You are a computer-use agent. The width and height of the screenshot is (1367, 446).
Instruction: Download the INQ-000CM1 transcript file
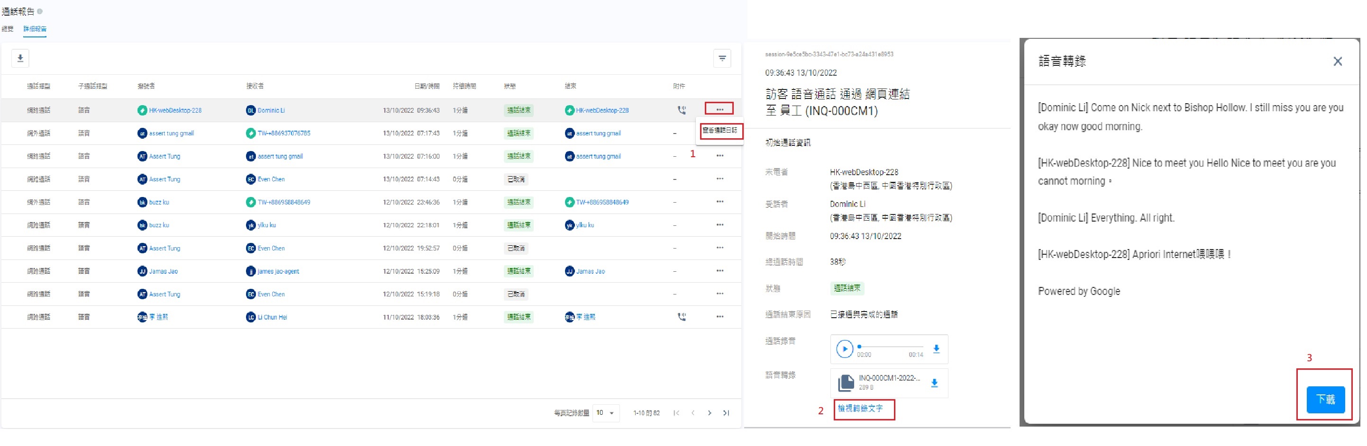(x=935, y=383)
